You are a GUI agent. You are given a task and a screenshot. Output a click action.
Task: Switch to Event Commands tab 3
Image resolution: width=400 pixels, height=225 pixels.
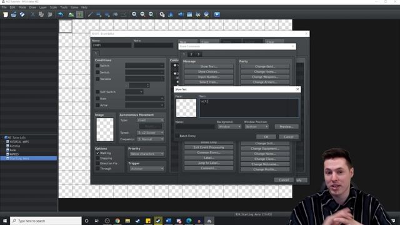pyautogui.click(x=198, y=54)
